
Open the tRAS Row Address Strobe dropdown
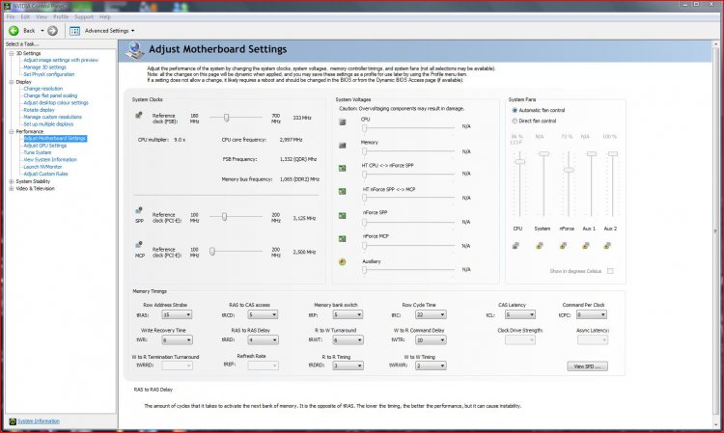click(177, 314)
